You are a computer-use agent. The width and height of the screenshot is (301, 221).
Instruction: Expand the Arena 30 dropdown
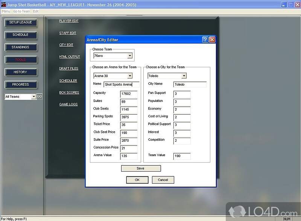tap(130, 76)
